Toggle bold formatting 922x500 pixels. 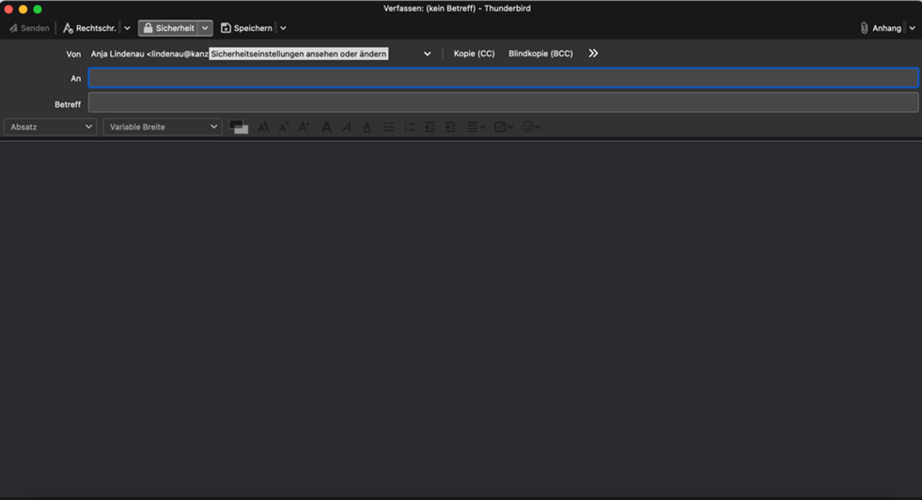pos(326,127)
